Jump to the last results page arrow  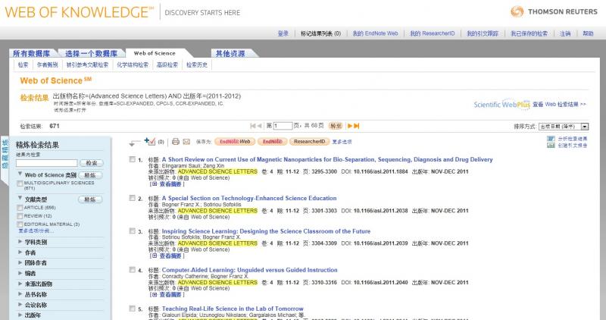pos(357,126)
